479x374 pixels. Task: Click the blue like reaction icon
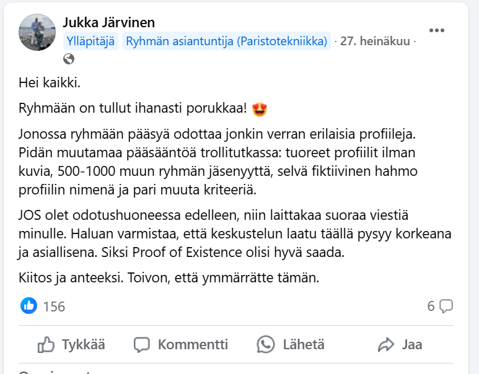pos(29,305)
